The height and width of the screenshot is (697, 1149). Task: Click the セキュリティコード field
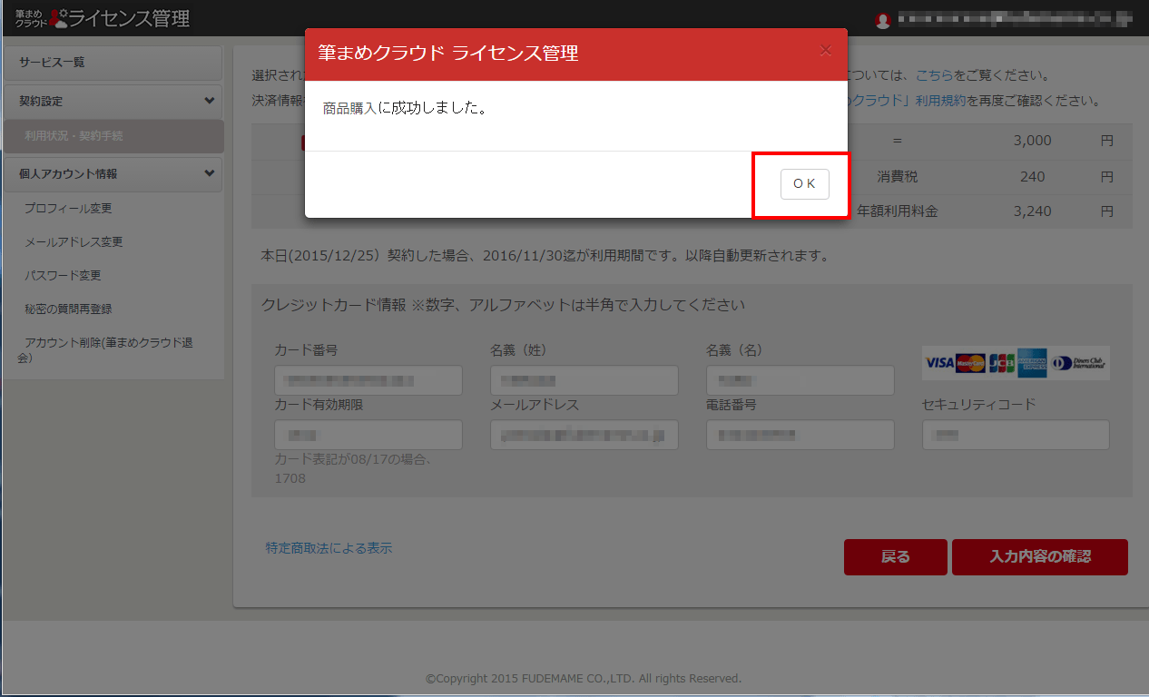[x=1016, y=435]
